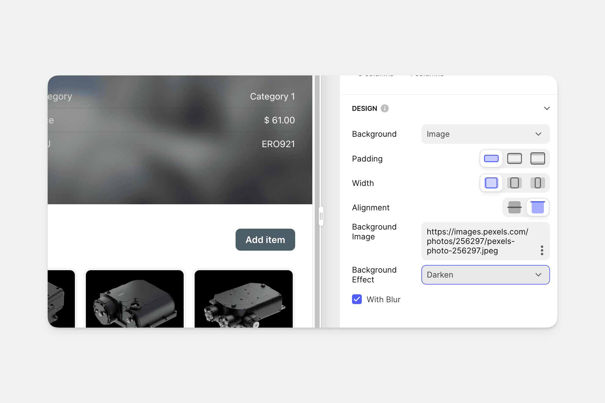
Task: Select the narrow width icon
Action: pos(537,183)
